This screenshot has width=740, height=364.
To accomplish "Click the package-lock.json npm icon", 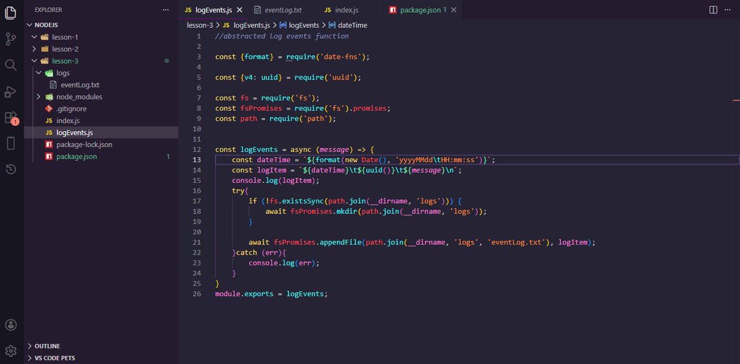I will 50,145.
